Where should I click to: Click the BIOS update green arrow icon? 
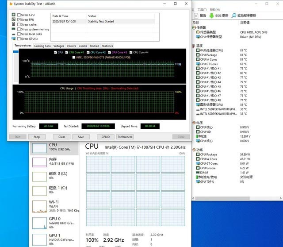[x=212, y=15]
